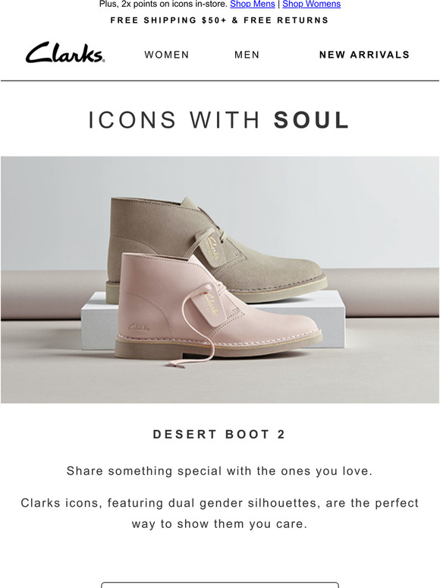The width and height of the screenshot is (440, 588).
Task: Click the ICONS WITH SOUL headline
Action: tap(219, 120)
